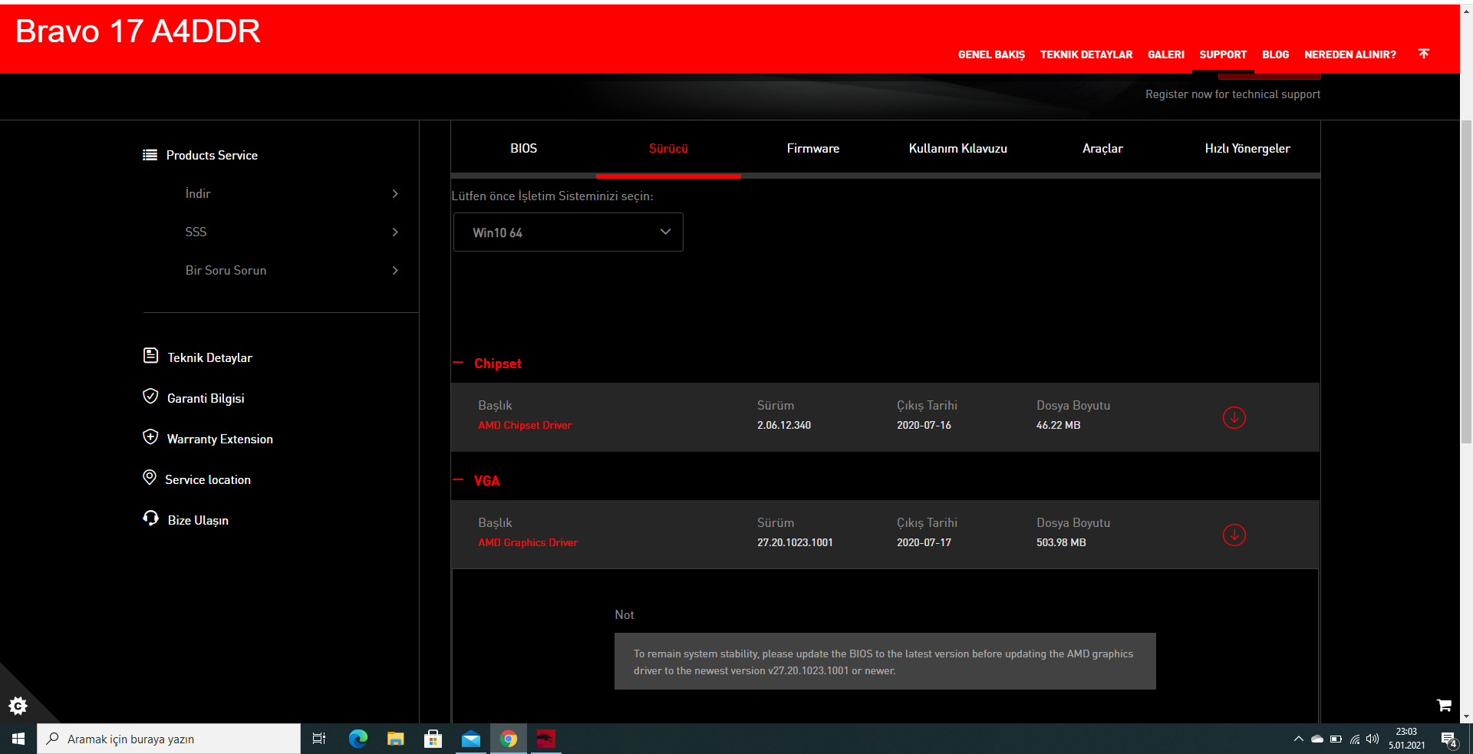
Task: Open BLOG in top navigation
Action: coord(1276,54)
